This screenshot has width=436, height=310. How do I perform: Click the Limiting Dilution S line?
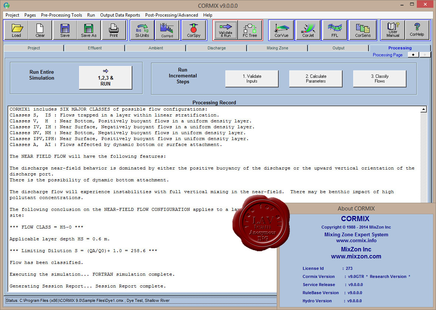[x=84, y=251]
